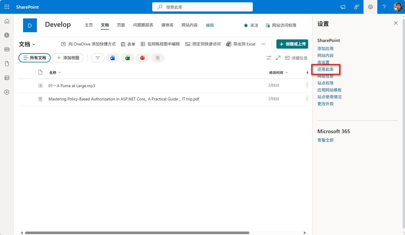Open My files icon in left rail
Image resolution: width=405 pixels, height=235 pixels.
pyautogui.click(x=7, y=64)
